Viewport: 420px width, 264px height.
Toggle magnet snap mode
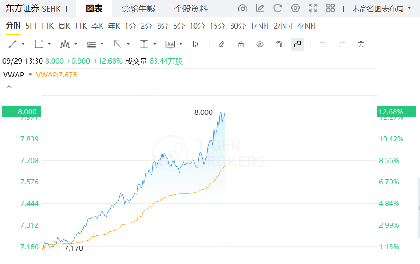[279, 44]
